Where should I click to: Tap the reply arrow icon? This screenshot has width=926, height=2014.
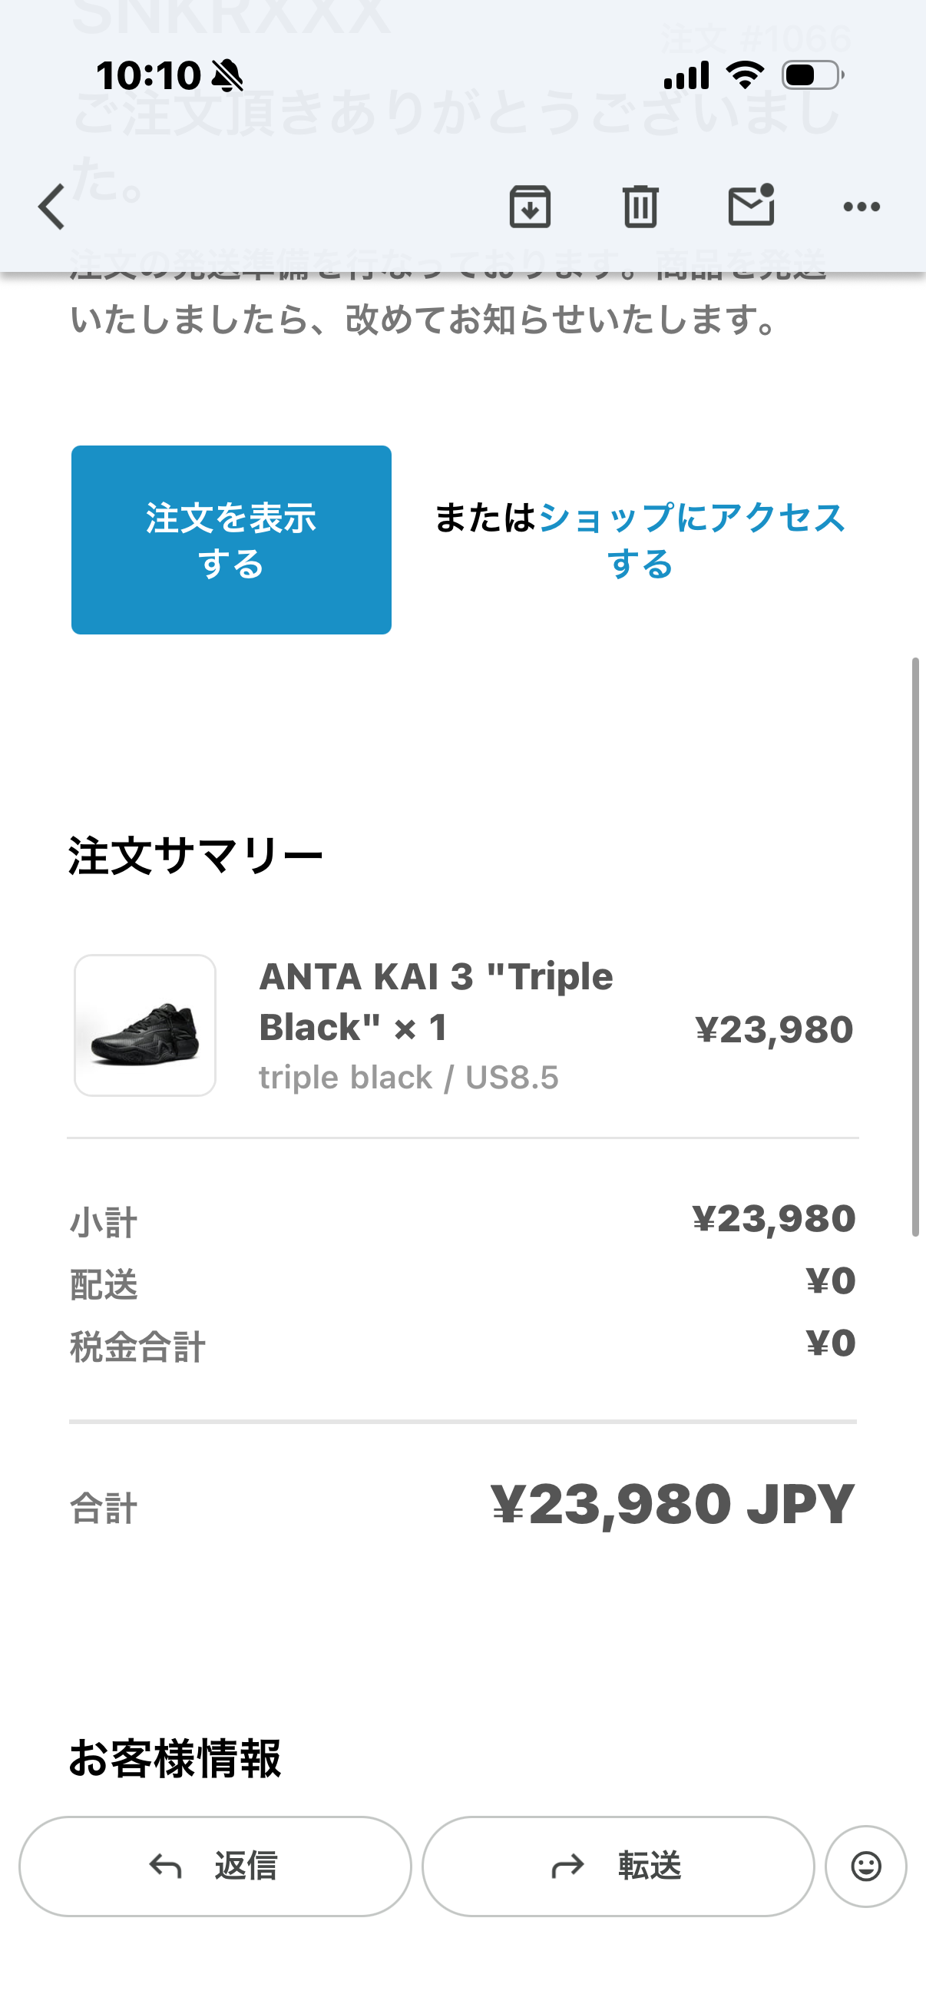(166, 1867)
